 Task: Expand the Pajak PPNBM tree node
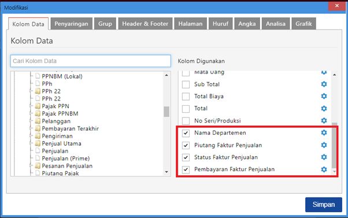pyautogui.click(x=31, y=114)
